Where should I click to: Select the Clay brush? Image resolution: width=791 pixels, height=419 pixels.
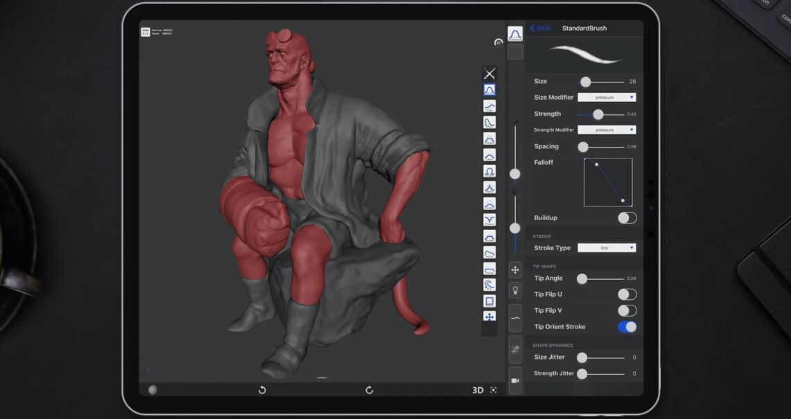click(x=489, y=106)
